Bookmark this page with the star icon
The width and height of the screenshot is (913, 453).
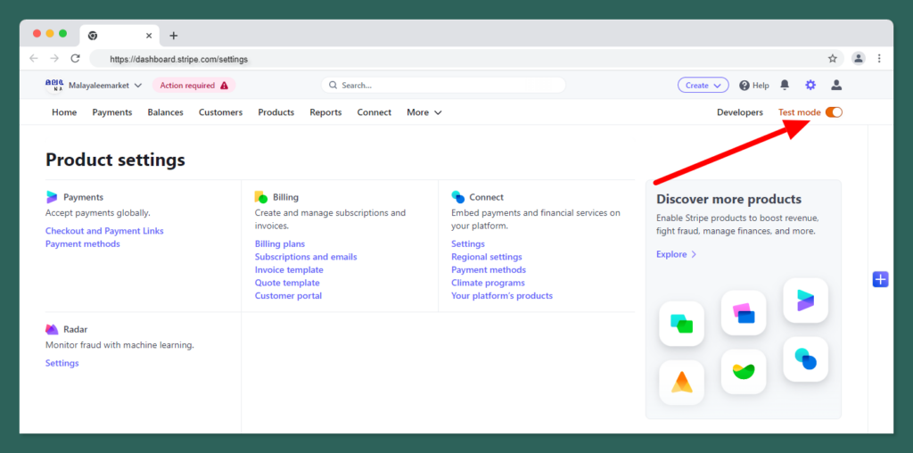pyautogui.click(x=833, y=59)
